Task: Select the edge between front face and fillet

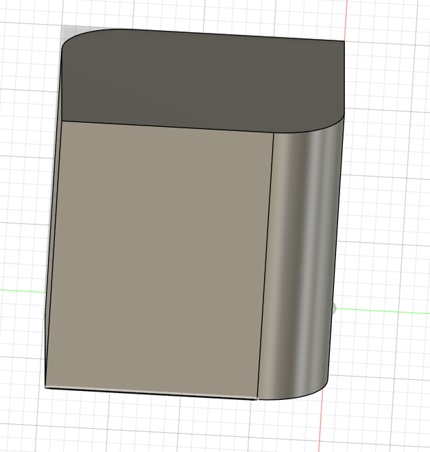Action: 265,265
